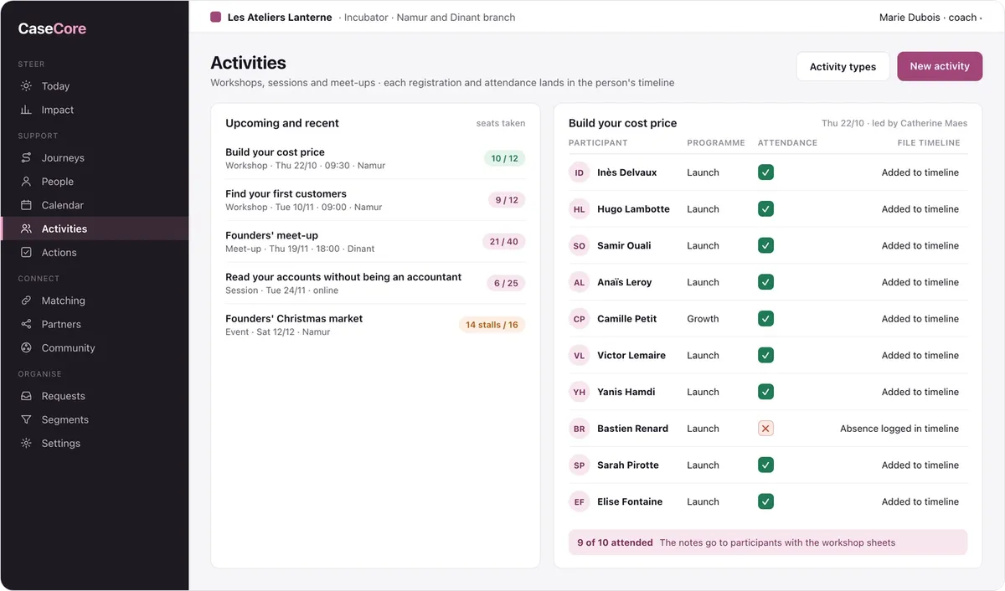Uncheck attendance for Victor Lemaire

pyautogui.click(x=765, y=355)
